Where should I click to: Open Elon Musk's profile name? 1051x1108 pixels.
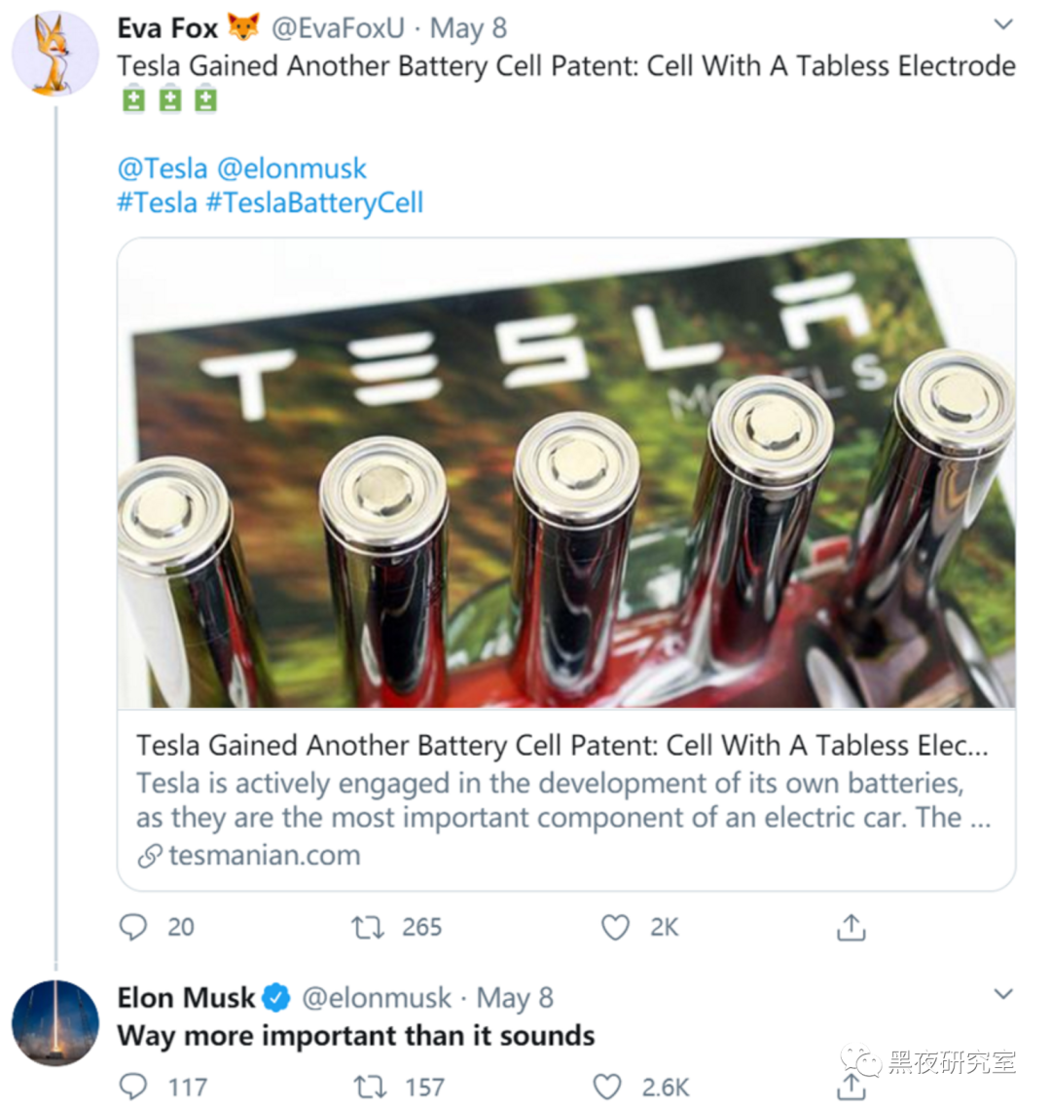click(x=186, y=998)
